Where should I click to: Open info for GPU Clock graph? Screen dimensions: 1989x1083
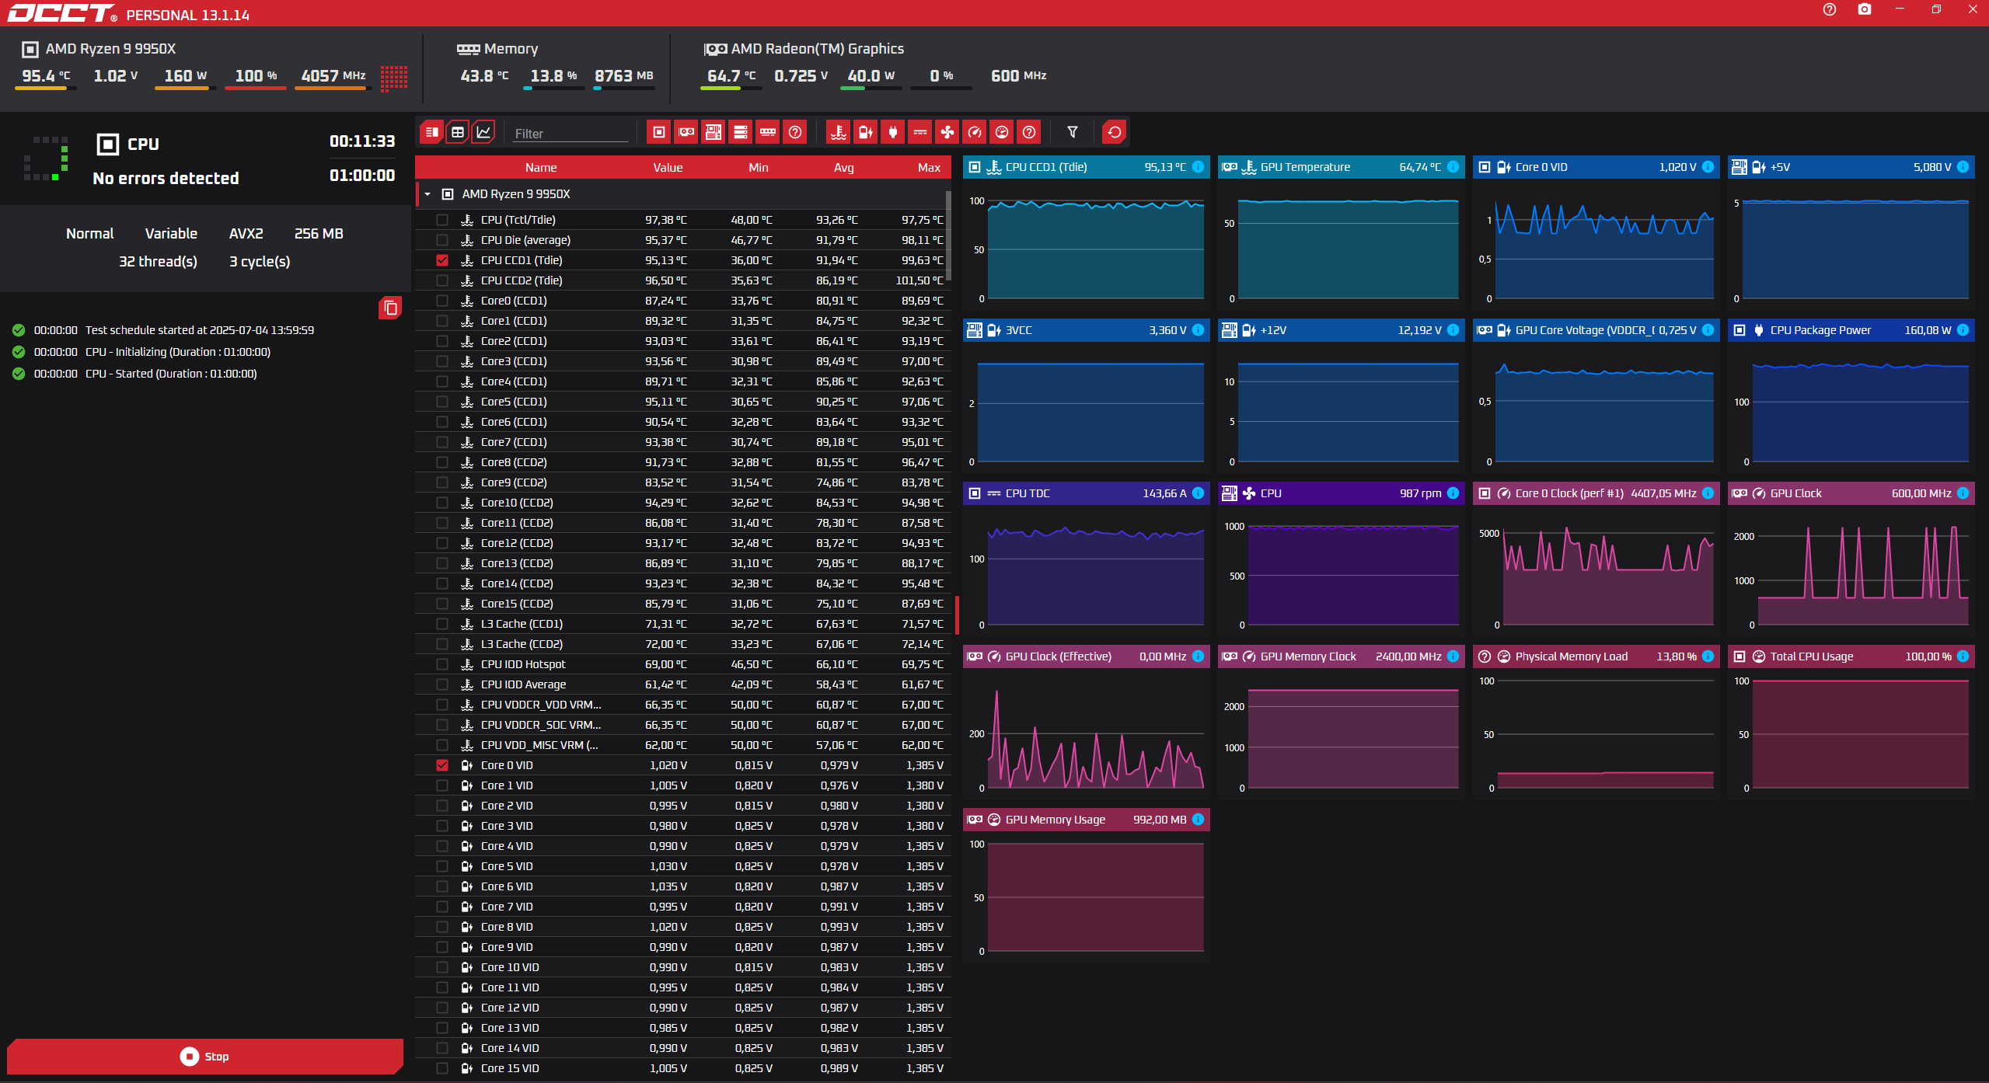point(1963,493)
